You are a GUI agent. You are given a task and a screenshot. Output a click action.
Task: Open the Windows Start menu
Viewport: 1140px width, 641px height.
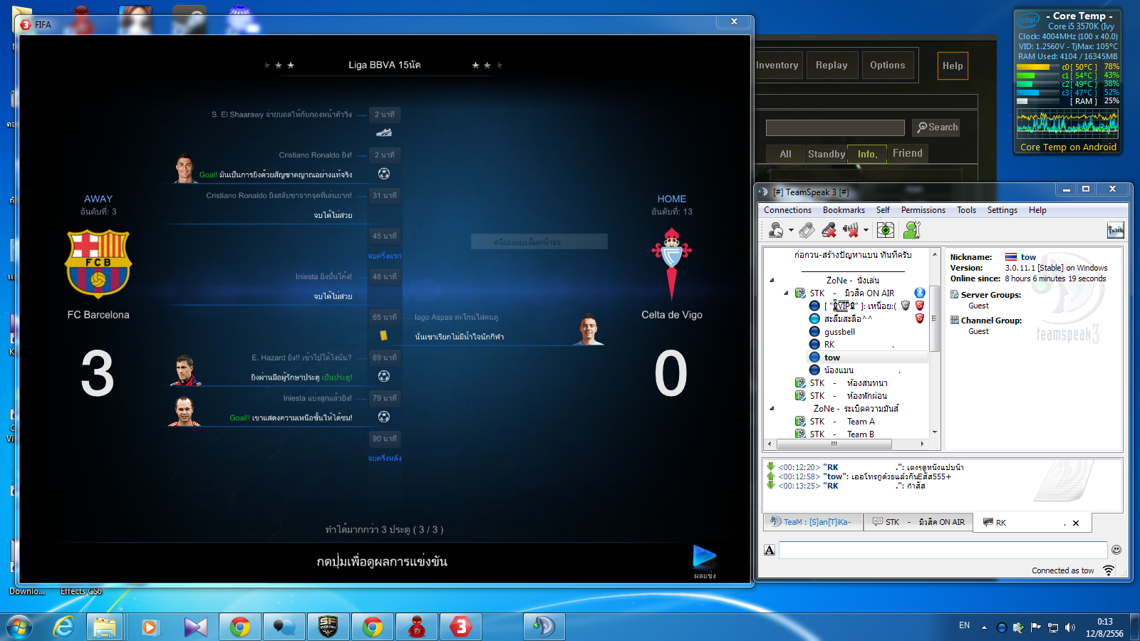click(19, 627)
